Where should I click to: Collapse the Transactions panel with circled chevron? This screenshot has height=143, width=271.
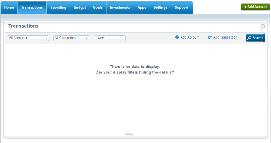tap(263, 26)
